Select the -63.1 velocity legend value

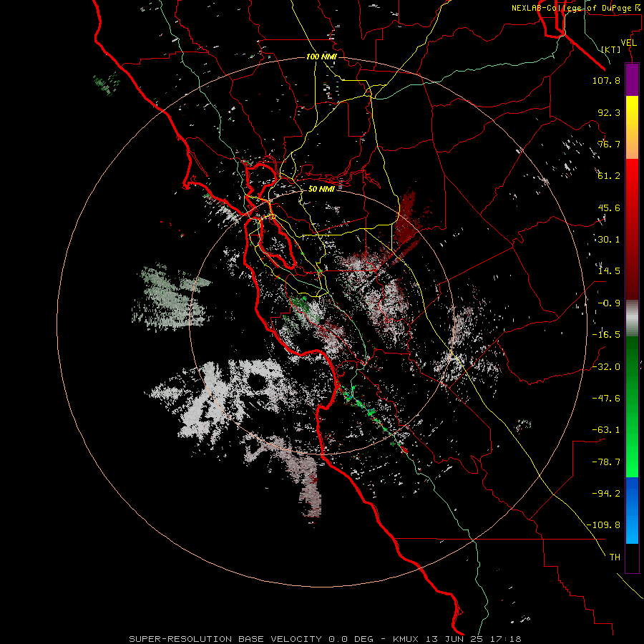tap(606, 430)
